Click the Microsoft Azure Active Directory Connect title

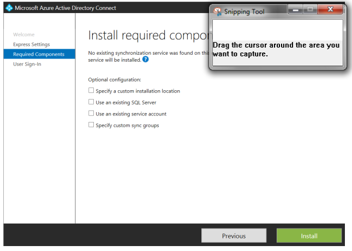click(65, 8)
